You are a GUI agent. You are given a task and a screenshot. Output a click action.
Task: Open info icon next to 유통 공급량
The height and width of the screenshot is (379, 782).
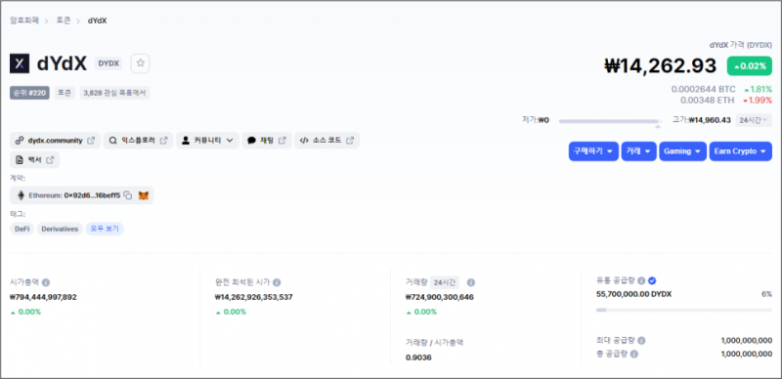tap(641, 280)
